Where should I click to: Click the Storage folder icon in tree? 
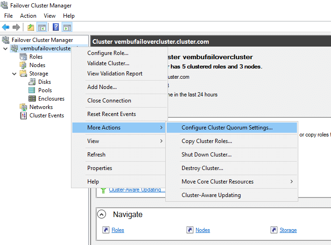(23, 74)
